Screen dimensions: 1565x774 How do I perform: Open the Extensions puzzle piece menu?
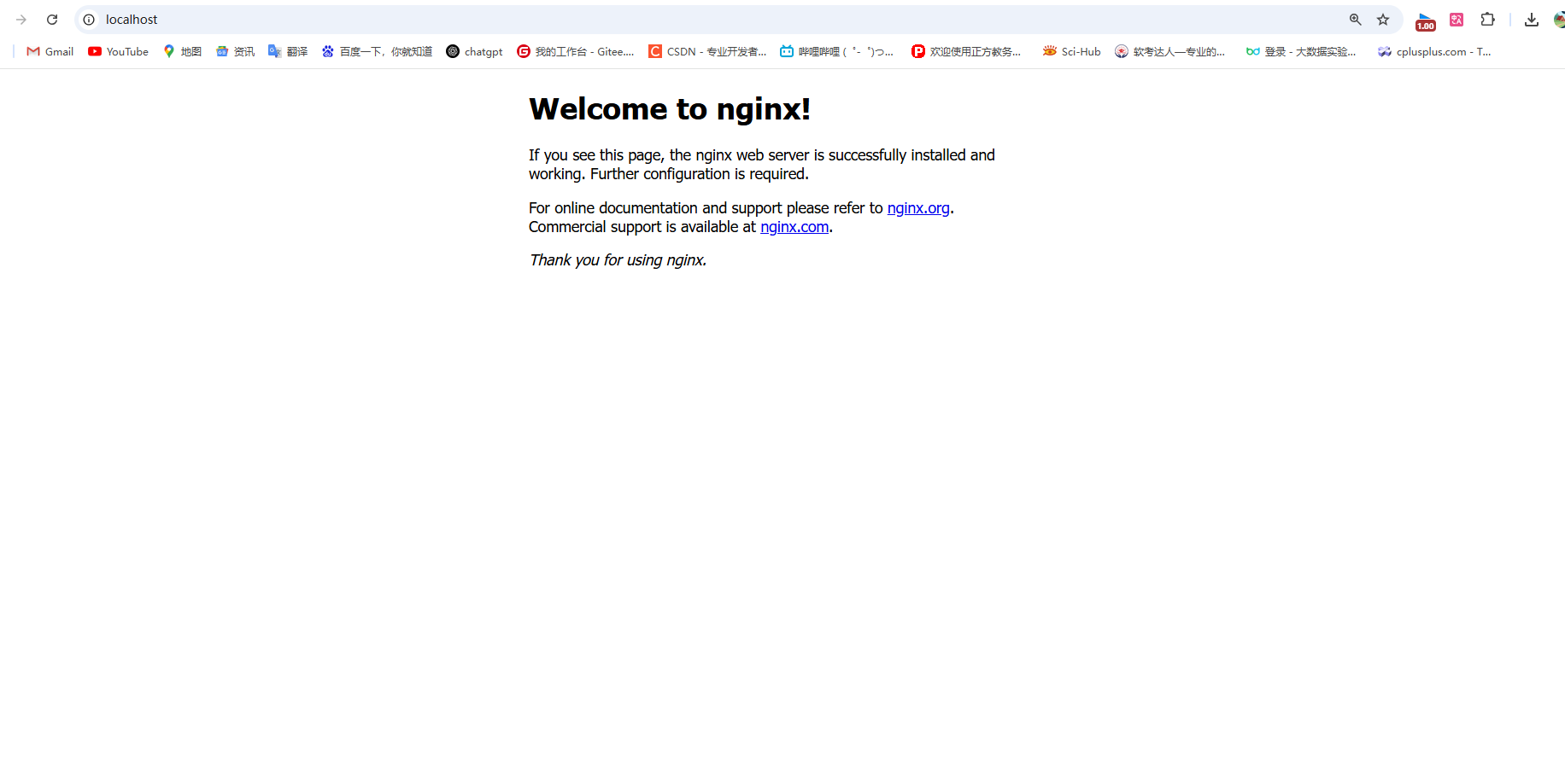[1487, 20]
